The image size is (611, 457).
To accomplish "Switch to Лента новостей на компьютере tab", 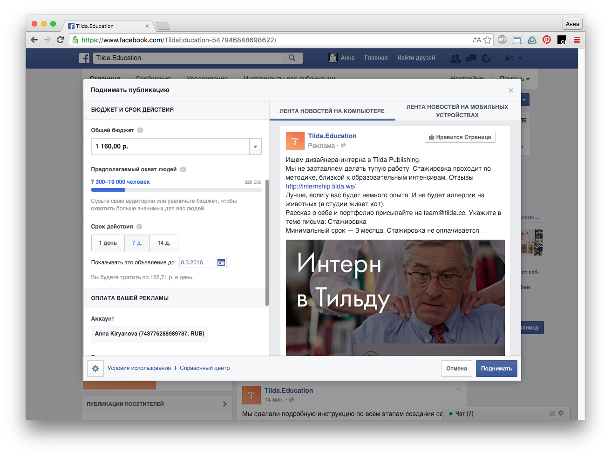I will pos(332,111).
